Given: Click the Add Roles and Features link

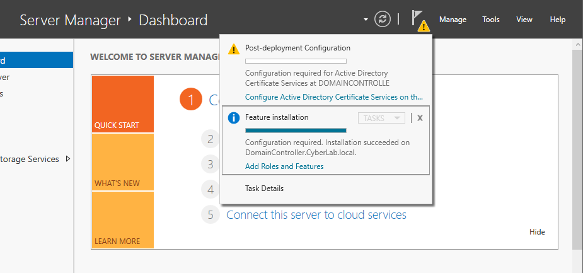Looking at the screenshot, I should click(284, 166).
